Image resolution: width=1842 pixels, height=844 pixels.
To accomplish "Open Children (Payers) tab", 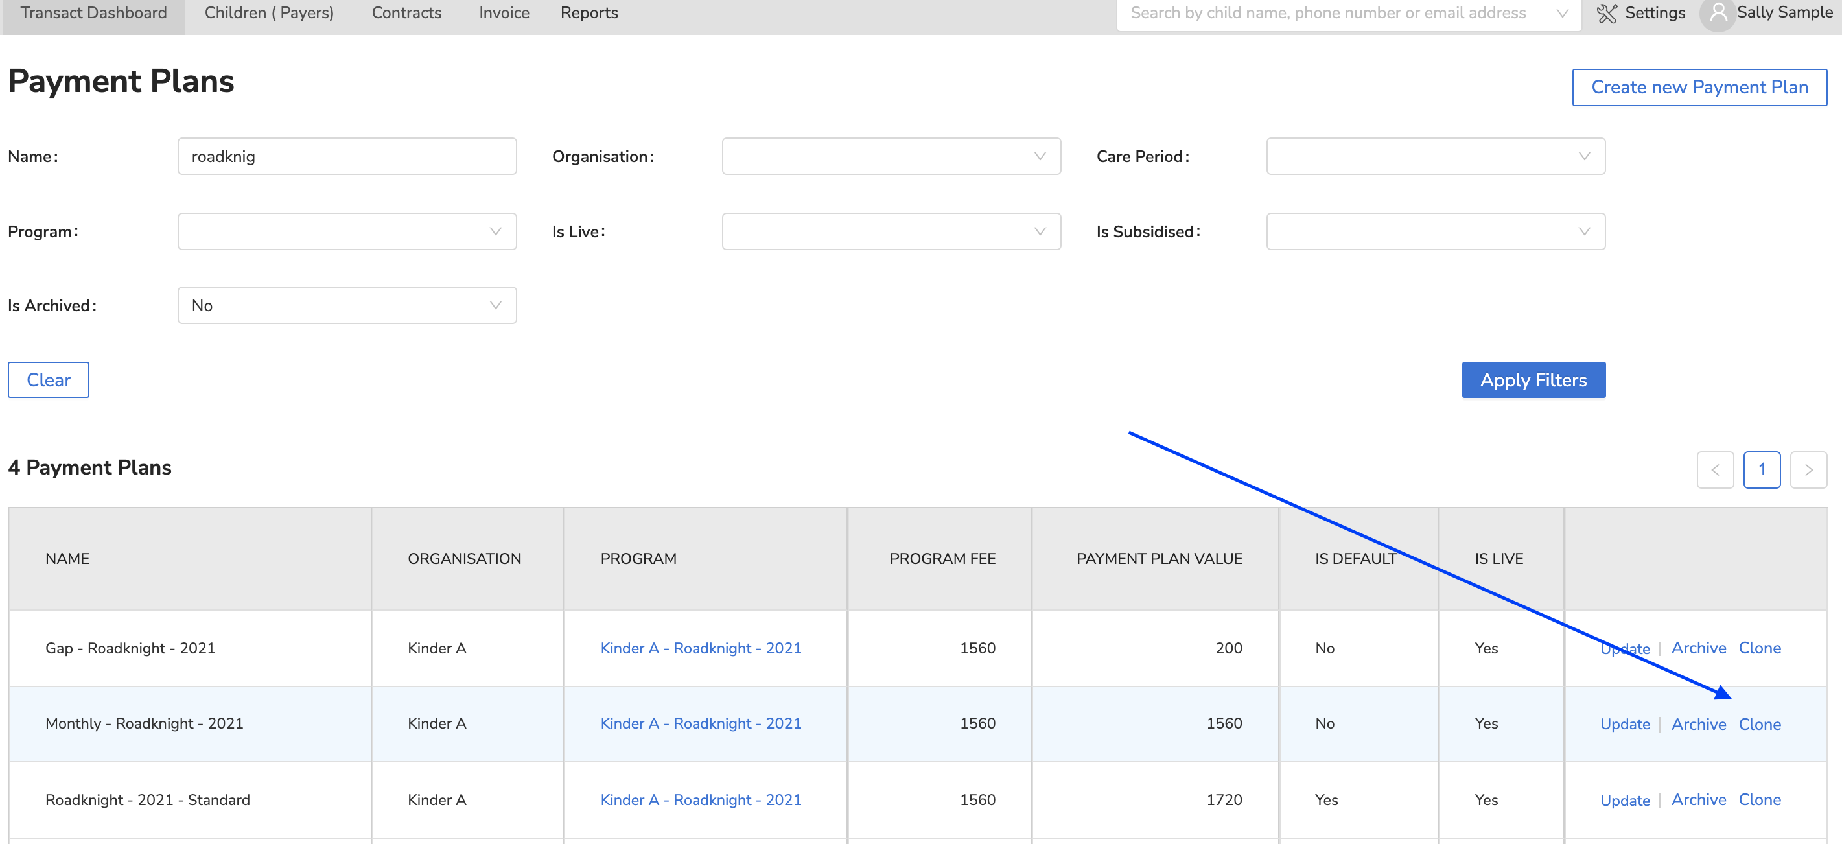I will (x=269, y=14).
